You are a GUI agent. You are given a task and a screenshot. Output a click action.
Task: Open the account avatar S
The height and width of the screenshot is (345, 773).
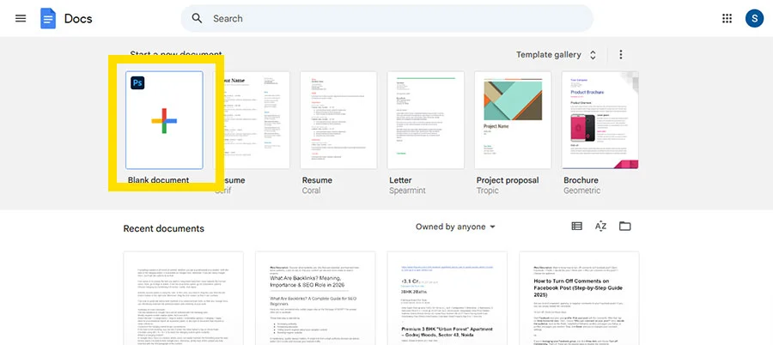754,19
